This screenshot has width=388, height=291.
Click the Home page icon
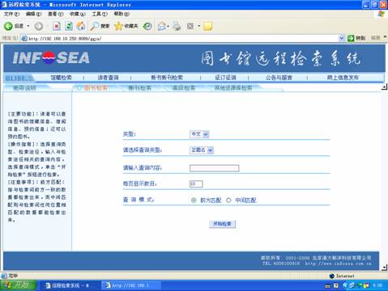coord(81,26)
